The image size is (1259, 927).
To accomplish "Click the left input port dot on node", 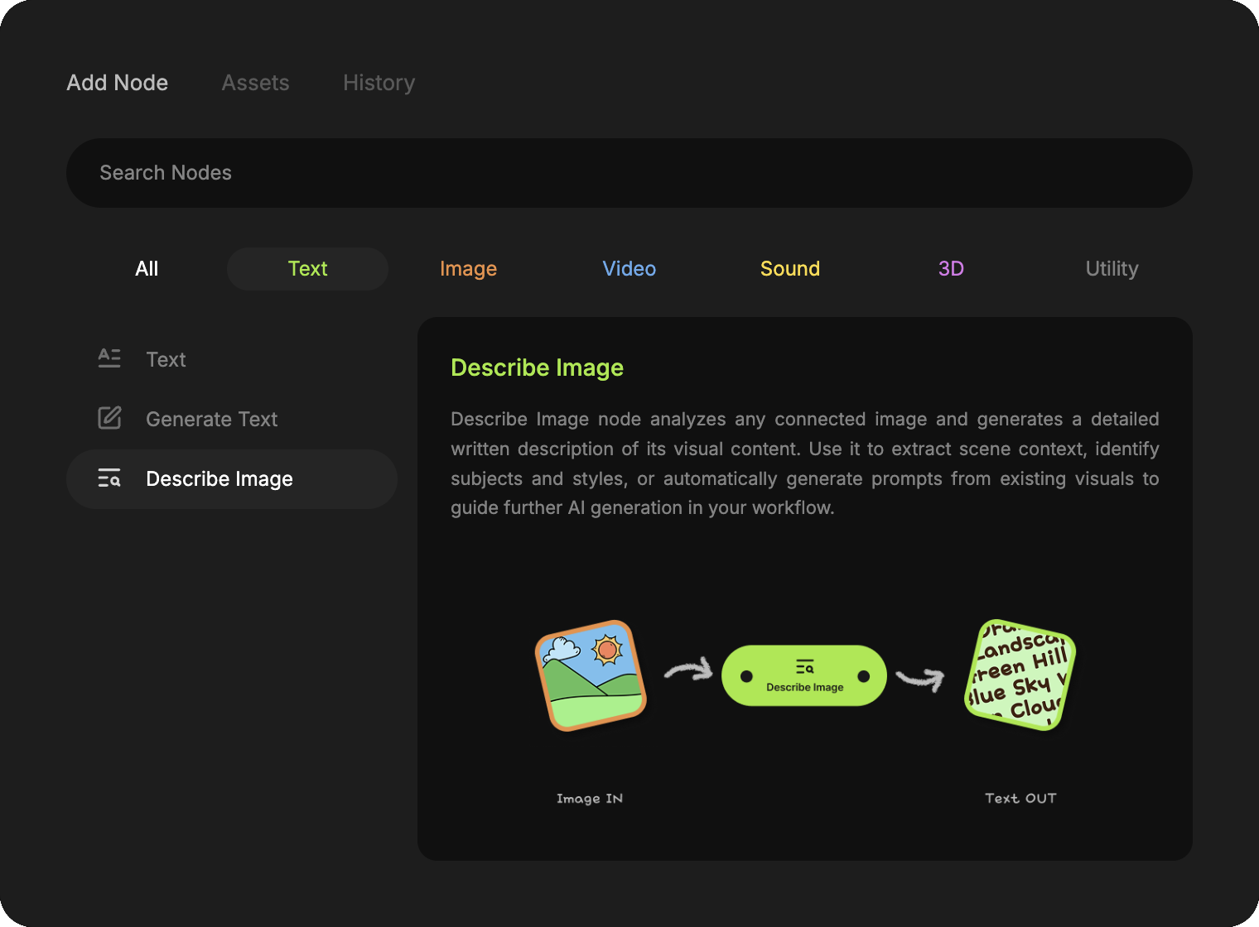I will [746, 676].
